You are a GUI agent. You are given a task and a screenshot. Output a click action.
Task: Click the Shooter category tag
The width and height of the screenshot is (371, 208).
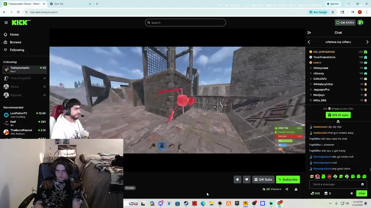(130, 188)
